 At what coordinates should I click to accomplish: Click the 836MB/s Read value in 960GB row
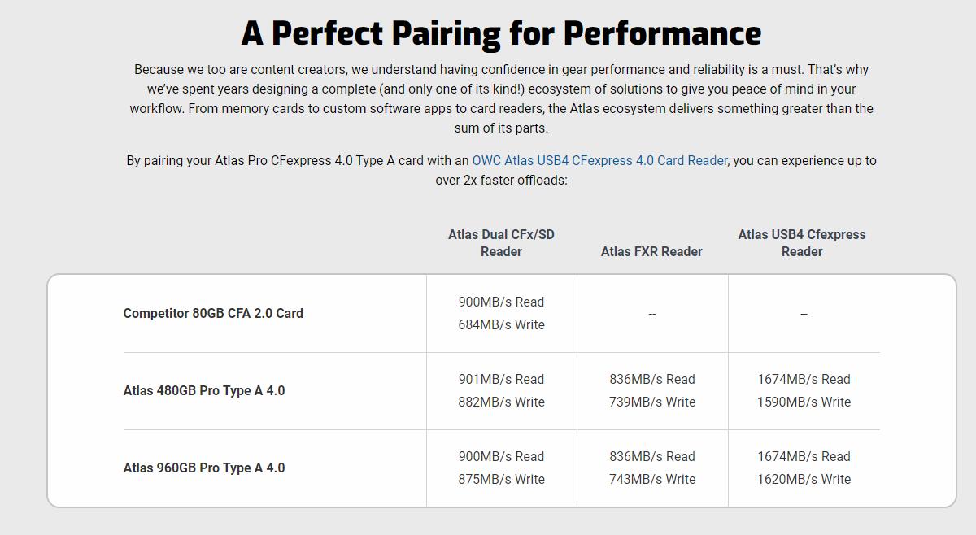pos(652,456)
